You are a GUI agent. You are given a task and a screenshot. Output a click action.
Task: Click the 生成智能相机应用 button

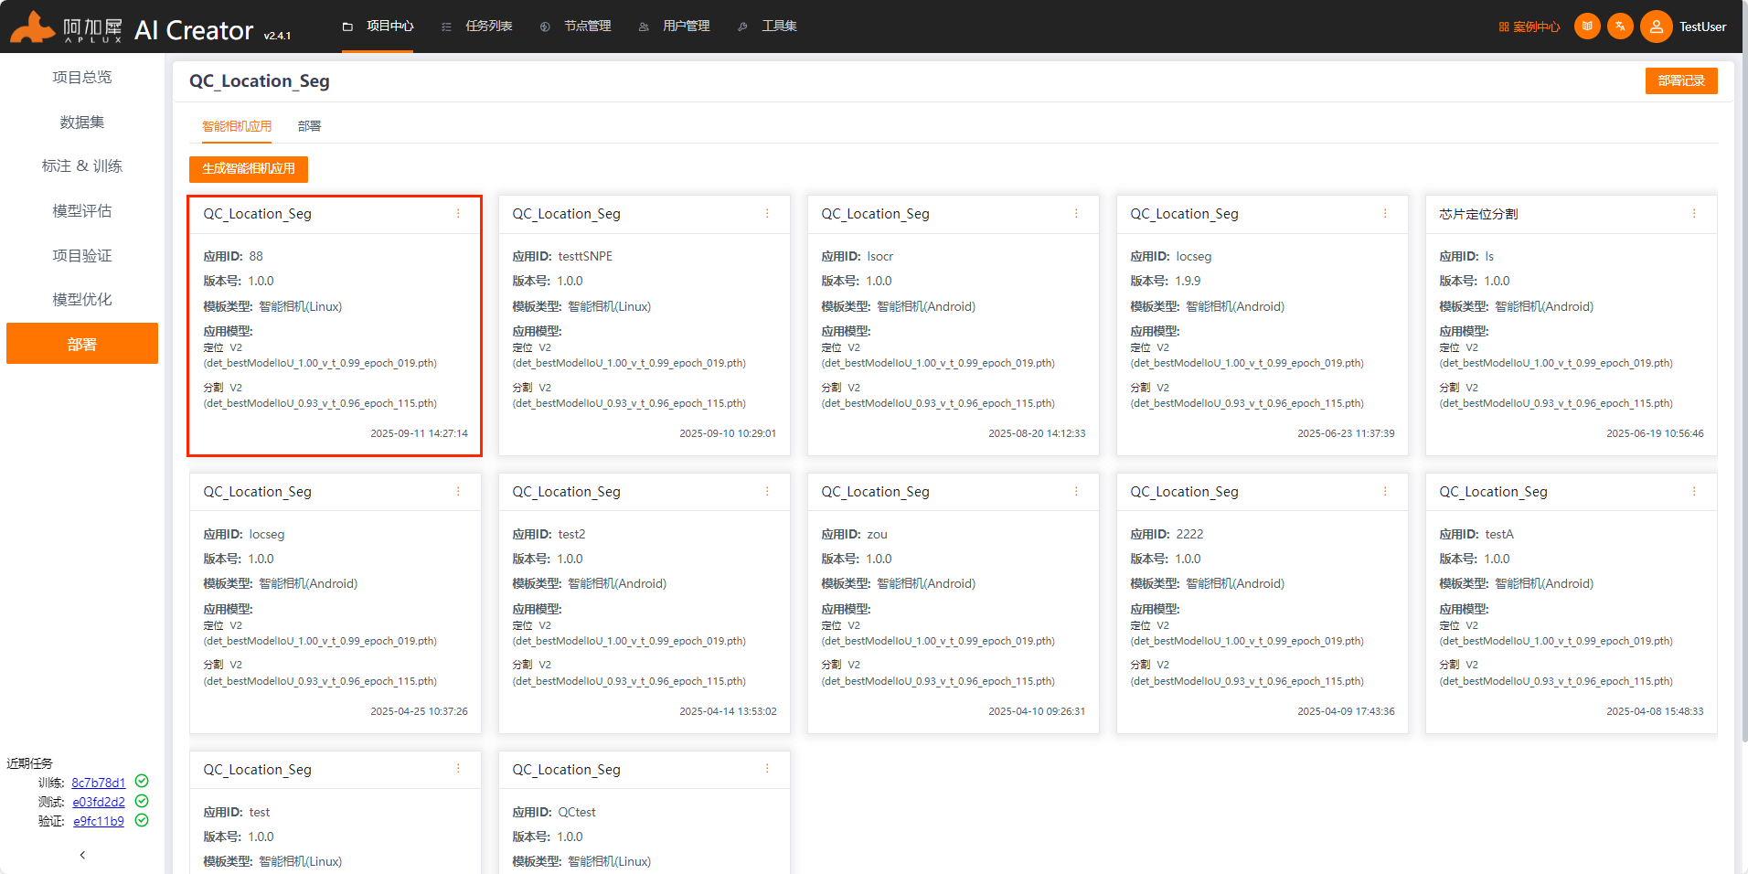click(249, 169)
